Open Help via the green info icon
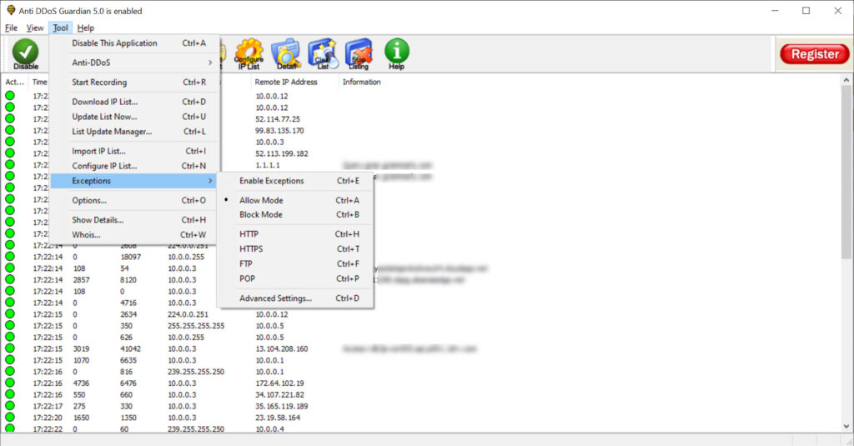 click(396, 53)
